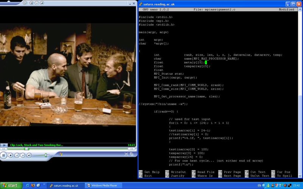303x189 pixels.
Task: Switch to the saturn.reading.ac.uk taskbar button
Action: coord(65,186)
